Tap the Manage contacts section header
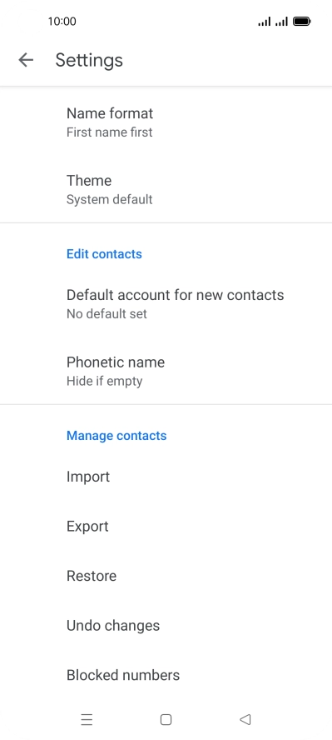 [116, 436]
